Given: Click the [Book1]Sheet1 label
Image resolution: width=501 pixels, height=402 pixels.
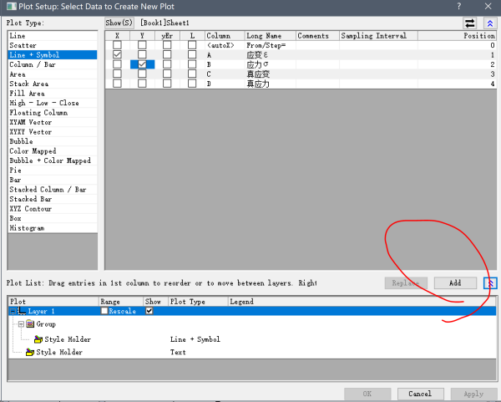Looking at the screenshot, I should pyautogui.click(x=164, y=23).
